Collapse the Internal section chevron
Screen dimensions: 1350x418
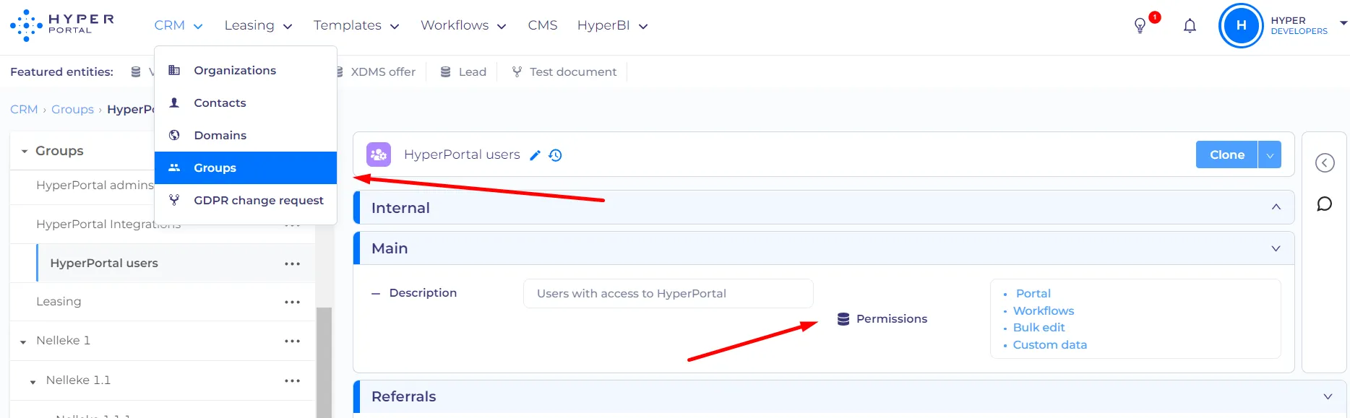pyautogui.click(x=1276, y=207)
